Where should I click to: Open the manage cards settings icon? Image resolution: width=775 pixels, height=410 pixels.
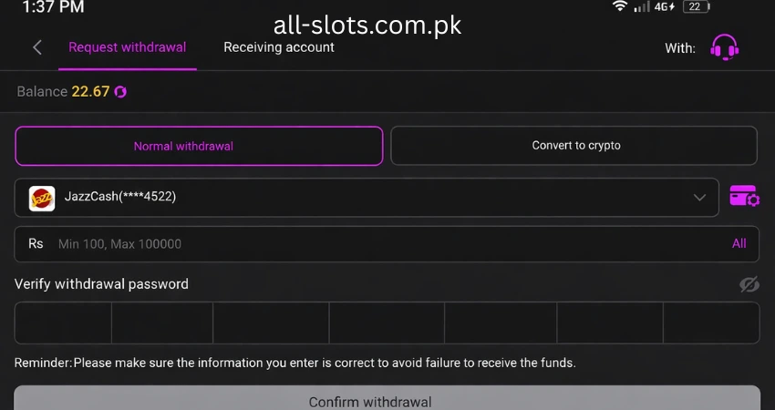coord(744,196)
